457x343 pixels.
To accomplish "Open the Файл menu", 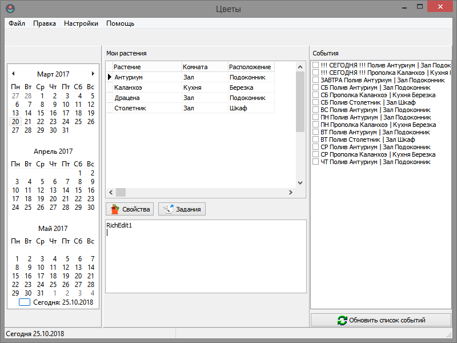I will [x=17, y=23].
